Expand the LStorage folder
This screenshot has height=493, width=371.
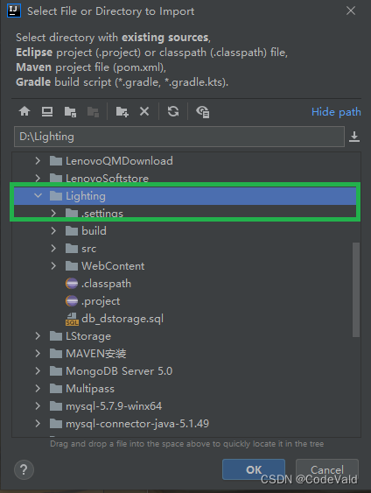[38, 335]
